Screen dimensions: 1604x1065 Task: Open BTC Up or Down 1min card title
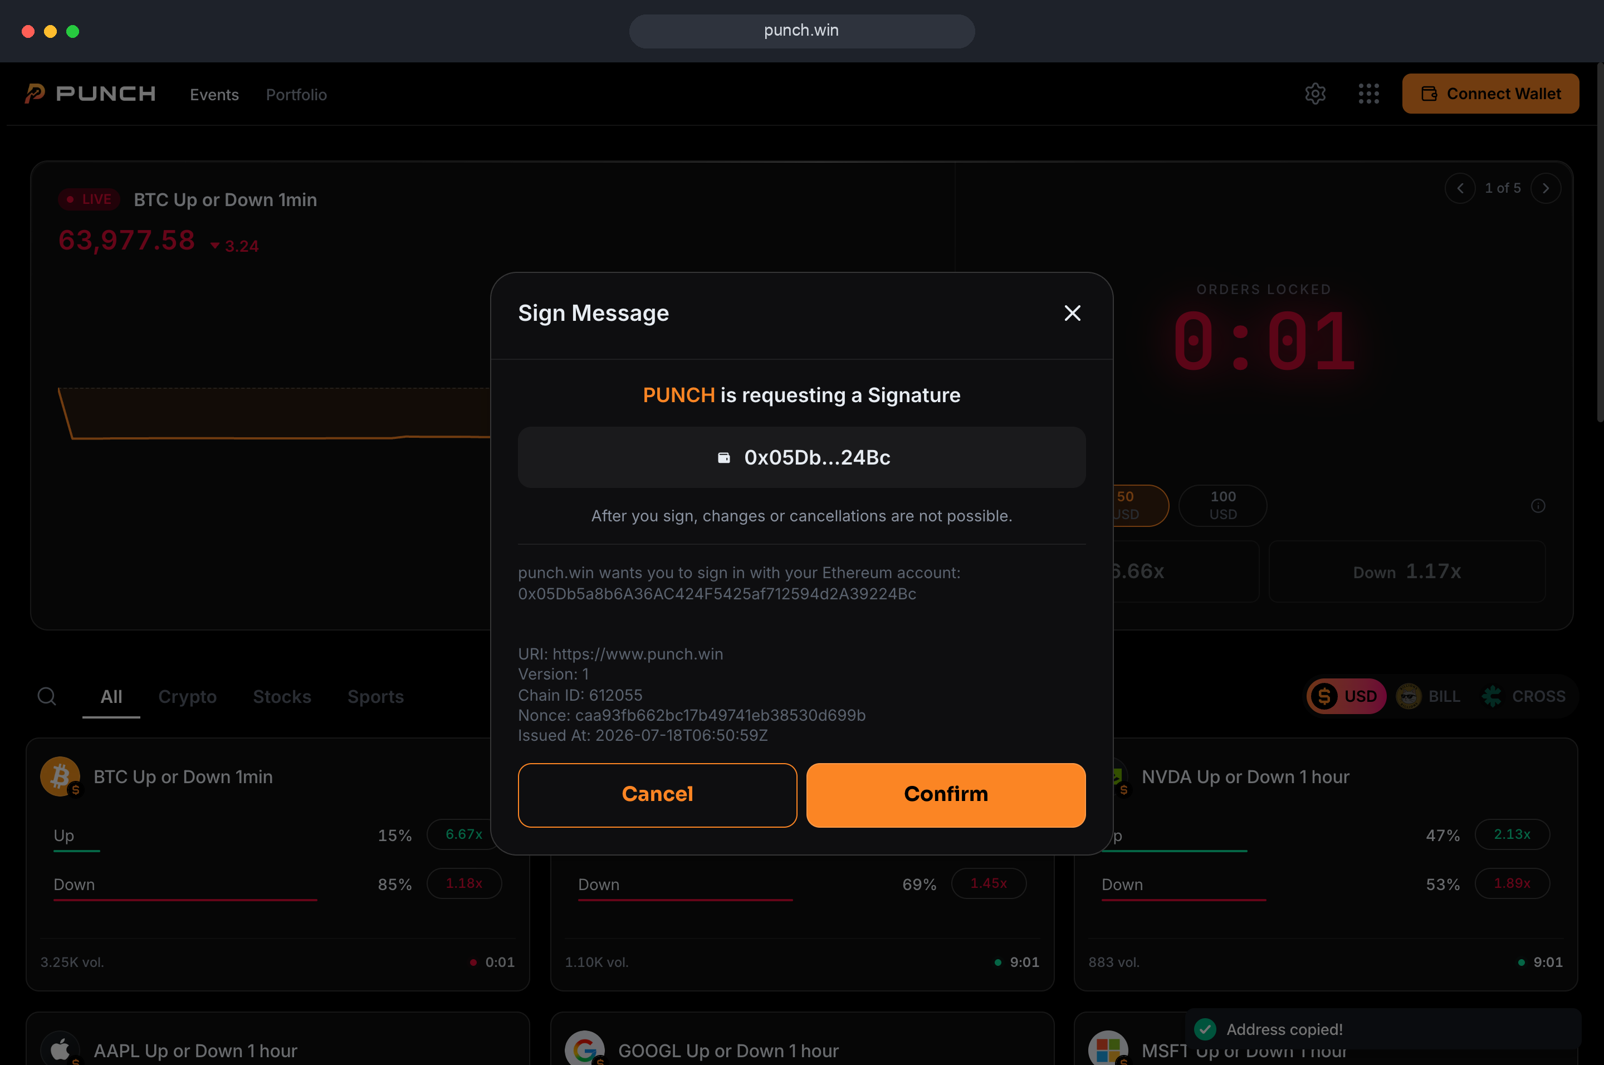183,777
